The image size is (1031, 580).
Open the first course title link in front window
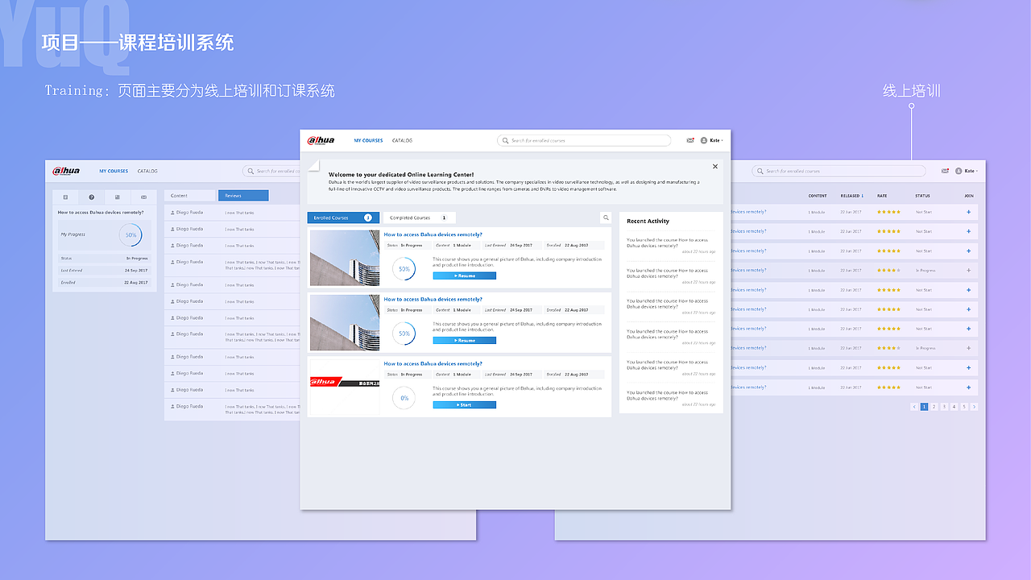click(x=433, y=234)
